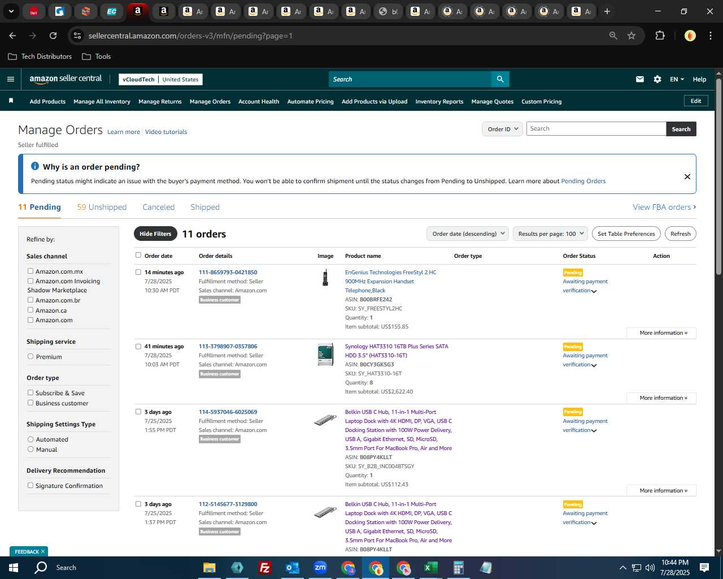Image resolution: width=723 pixels, height=579 pixels.
Task: Select Automated shipping settings type
Action: [x=31, y=439]
